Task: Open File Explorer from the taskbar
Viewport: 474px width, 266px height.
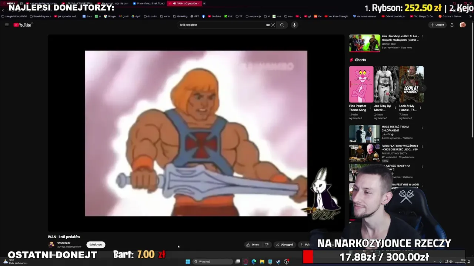Action: click(x=262, y=262)
